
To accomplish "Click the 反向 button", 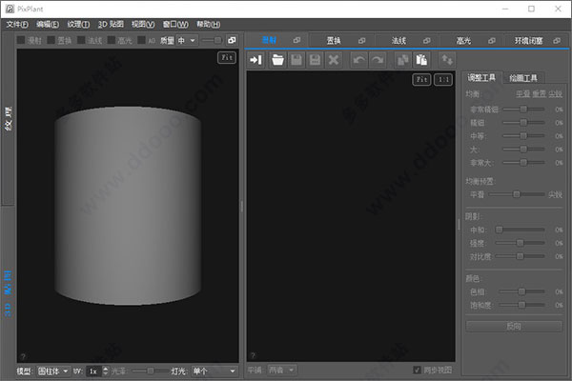I will [x=514, y=326].
